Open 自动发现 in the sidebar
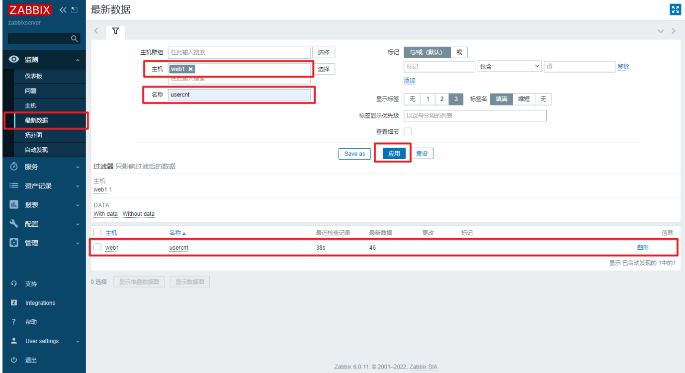This screenshot has height=373, width=685. click(37, 150)
